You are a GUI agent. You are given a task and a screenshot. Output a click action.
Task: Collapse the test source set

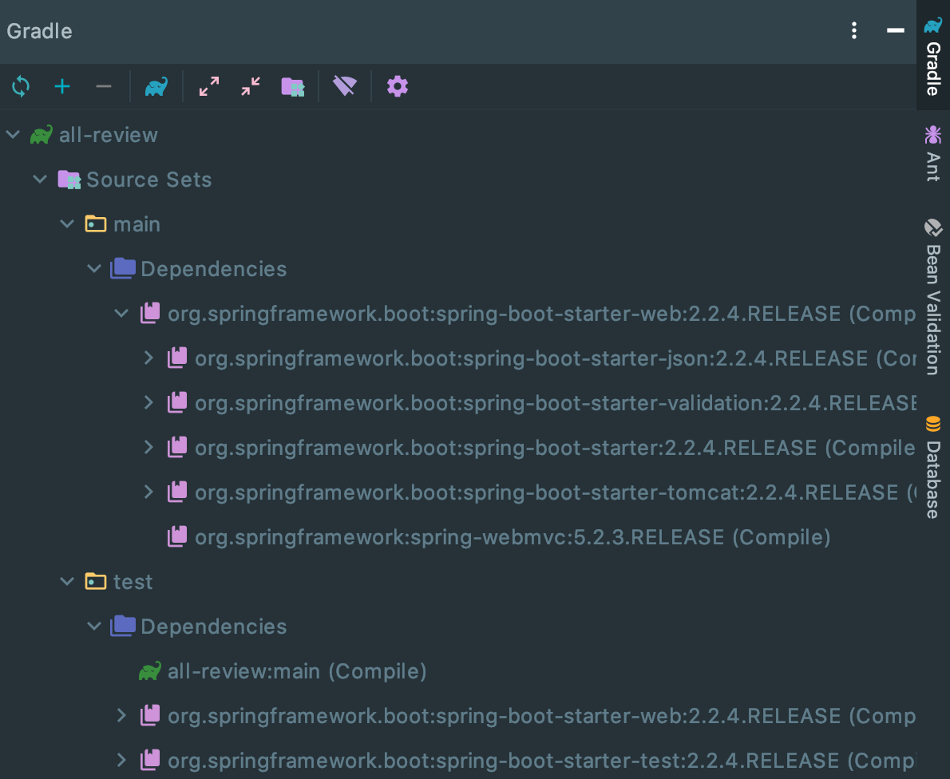point(67,582)
